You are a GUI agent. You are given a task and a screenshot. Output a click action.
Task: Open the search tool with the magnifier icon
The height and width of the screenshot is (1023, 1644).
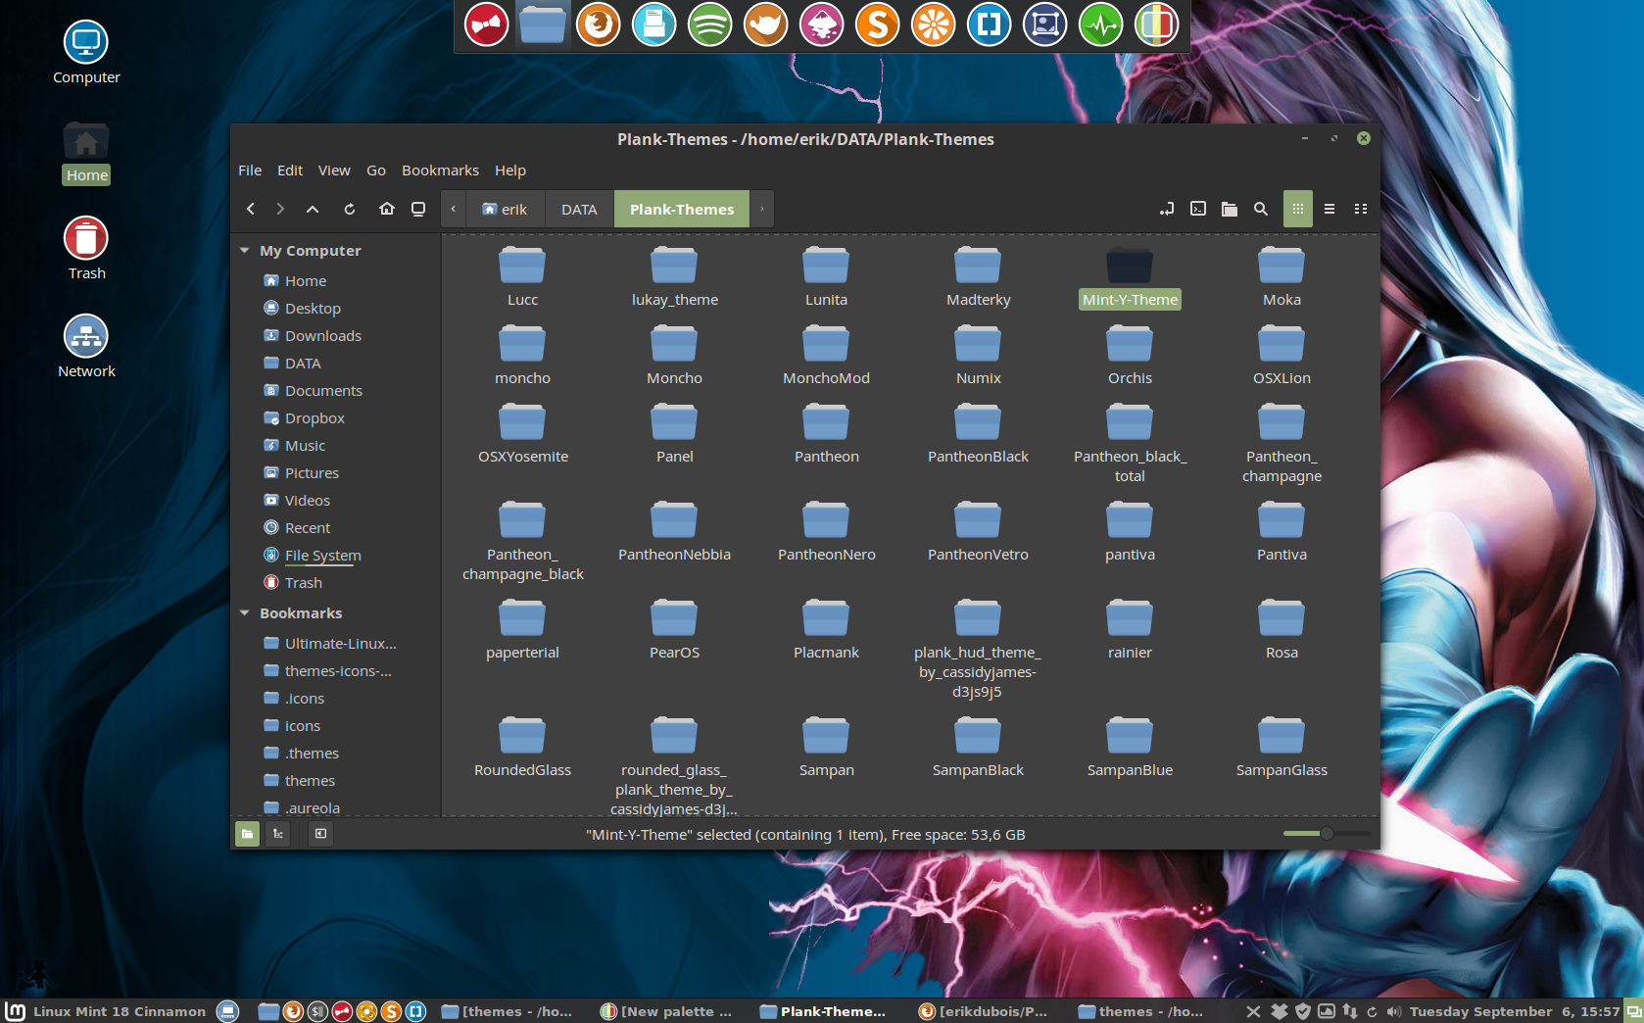[x=1261, y=209]
